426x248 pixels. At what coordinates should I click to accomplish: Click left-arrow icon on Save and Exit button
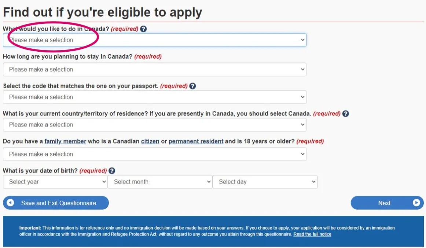point(11,203)
